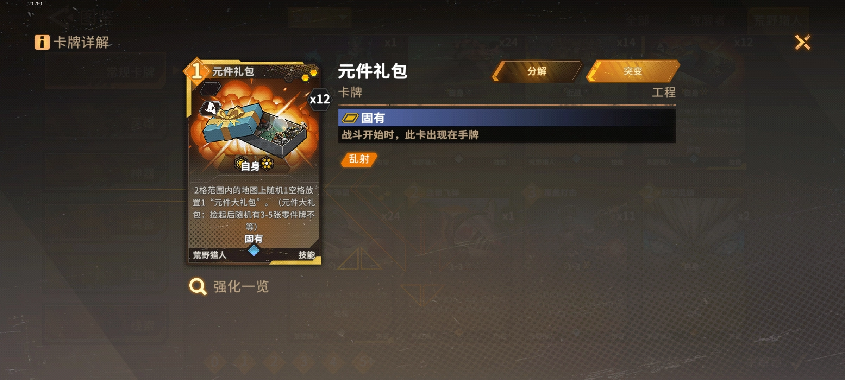Click the yellow card icon beside 固有

pos(350,118)
